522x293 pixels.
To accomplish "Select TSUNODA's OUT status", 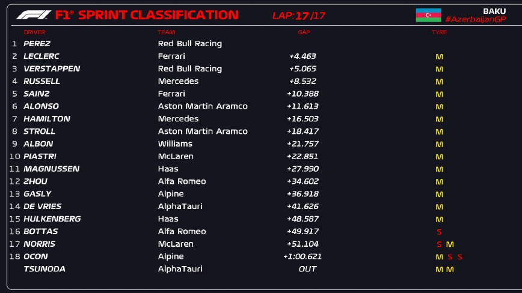I will 307,270.
